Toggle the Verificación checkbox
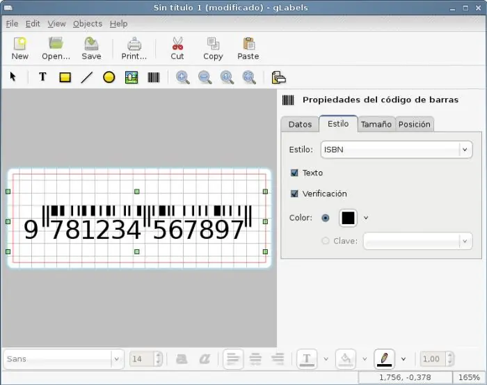The width and height of the screenshot is (487, 385). [x=294, y=194]
